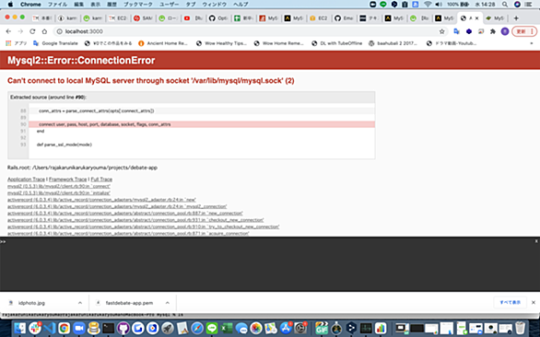This screenshot has width=540, height=337.
Task: Open App Store from the Dock
Action: [x=286, y=328]
